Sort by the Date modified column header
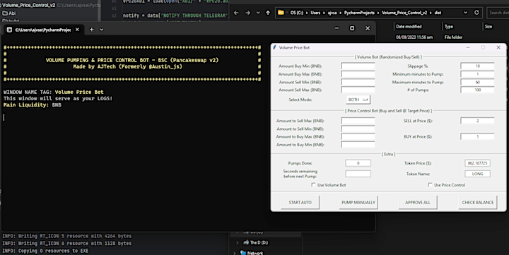Screen dimensions: 509x255 point(409,27)
